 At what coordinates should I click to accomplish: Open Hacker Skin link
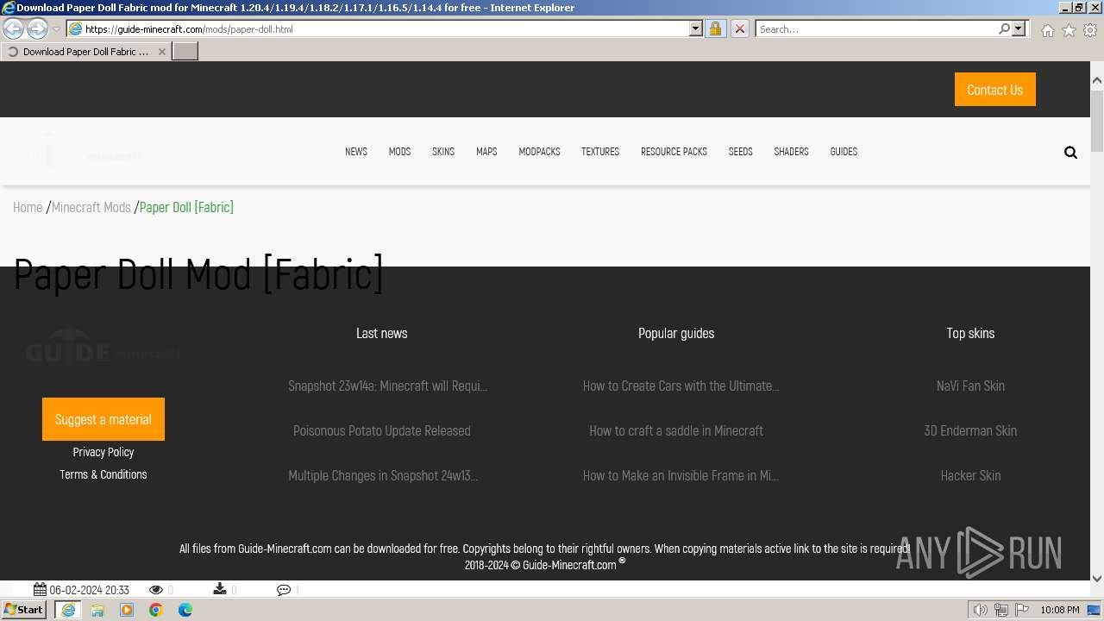[970, 475]
